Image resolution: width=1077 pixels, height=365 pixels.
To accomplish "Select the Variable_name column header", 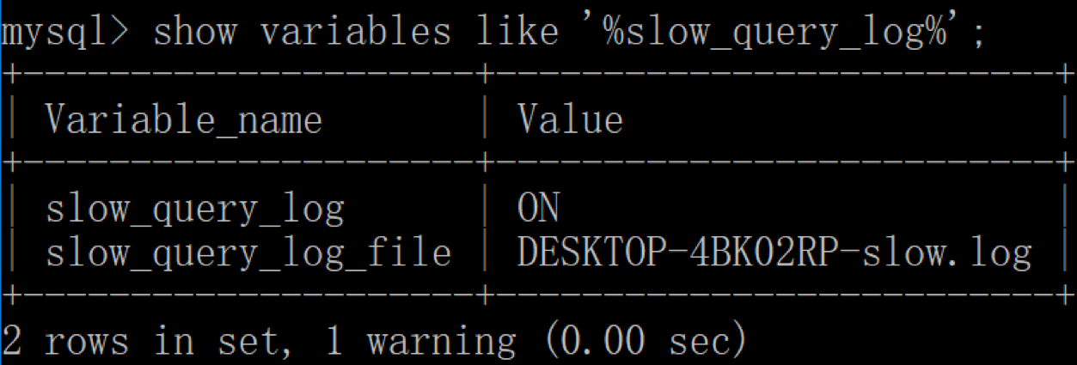I will pyautogui.click(x=183, y=119).
